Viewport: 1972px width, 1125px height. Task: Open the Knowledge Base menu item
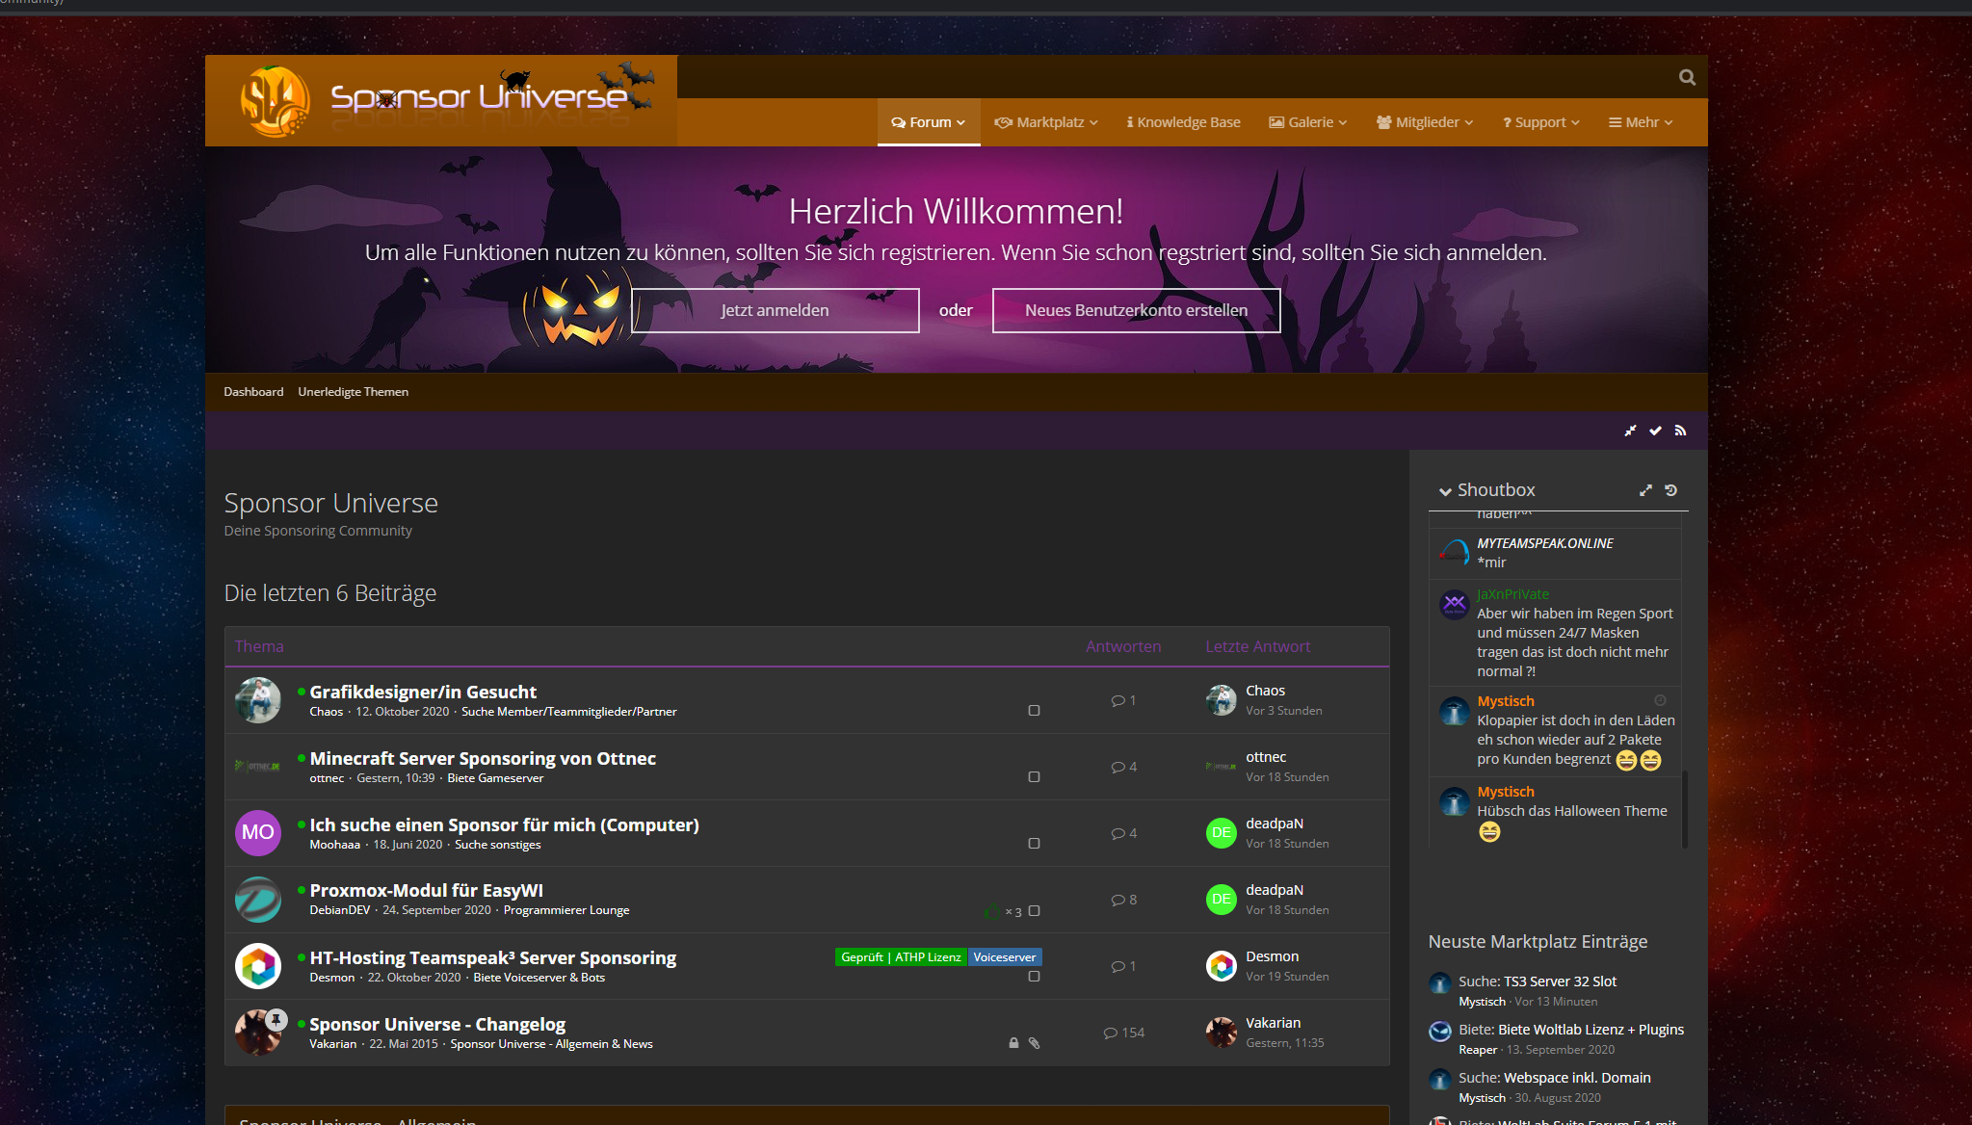tap(1183, 122)
